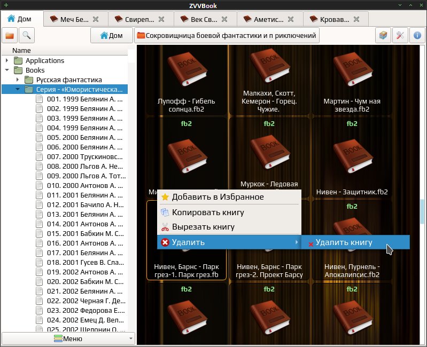Select file 015. 2001 Бабкин М. С...

tap(84, 234)
